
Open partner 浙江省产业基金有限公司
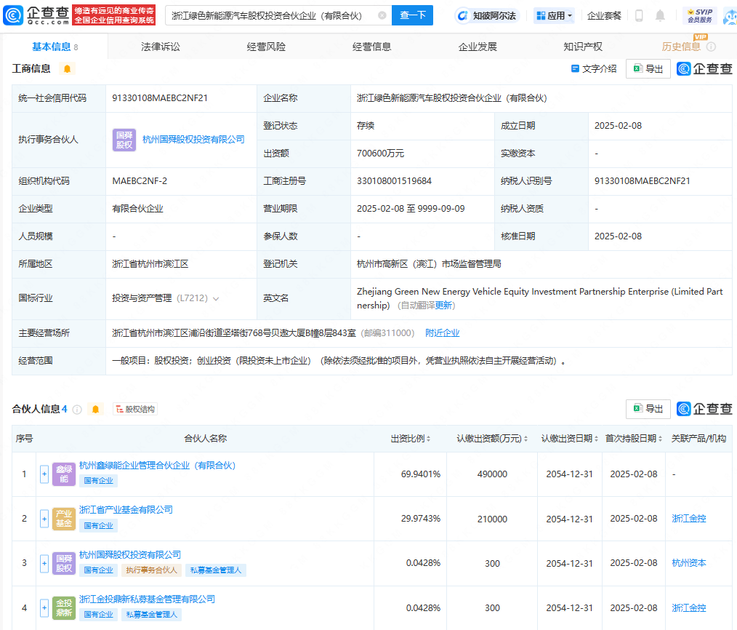pos(126,509)
